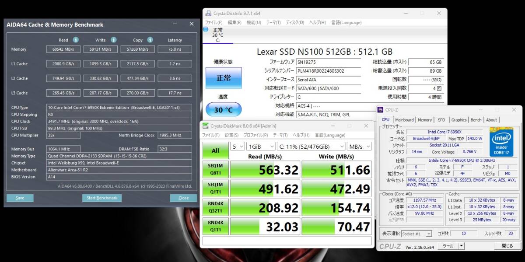Open the 1GiB test size dropdown
The image size is (525, 262).
pyautogui.click(x=261, y=146)
